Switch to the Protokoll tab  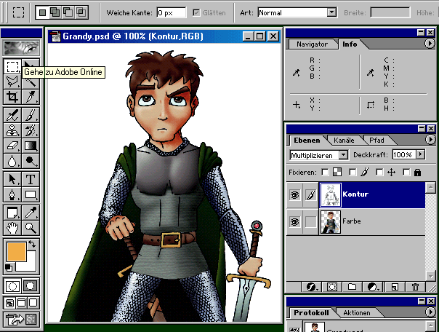[311, 313]
